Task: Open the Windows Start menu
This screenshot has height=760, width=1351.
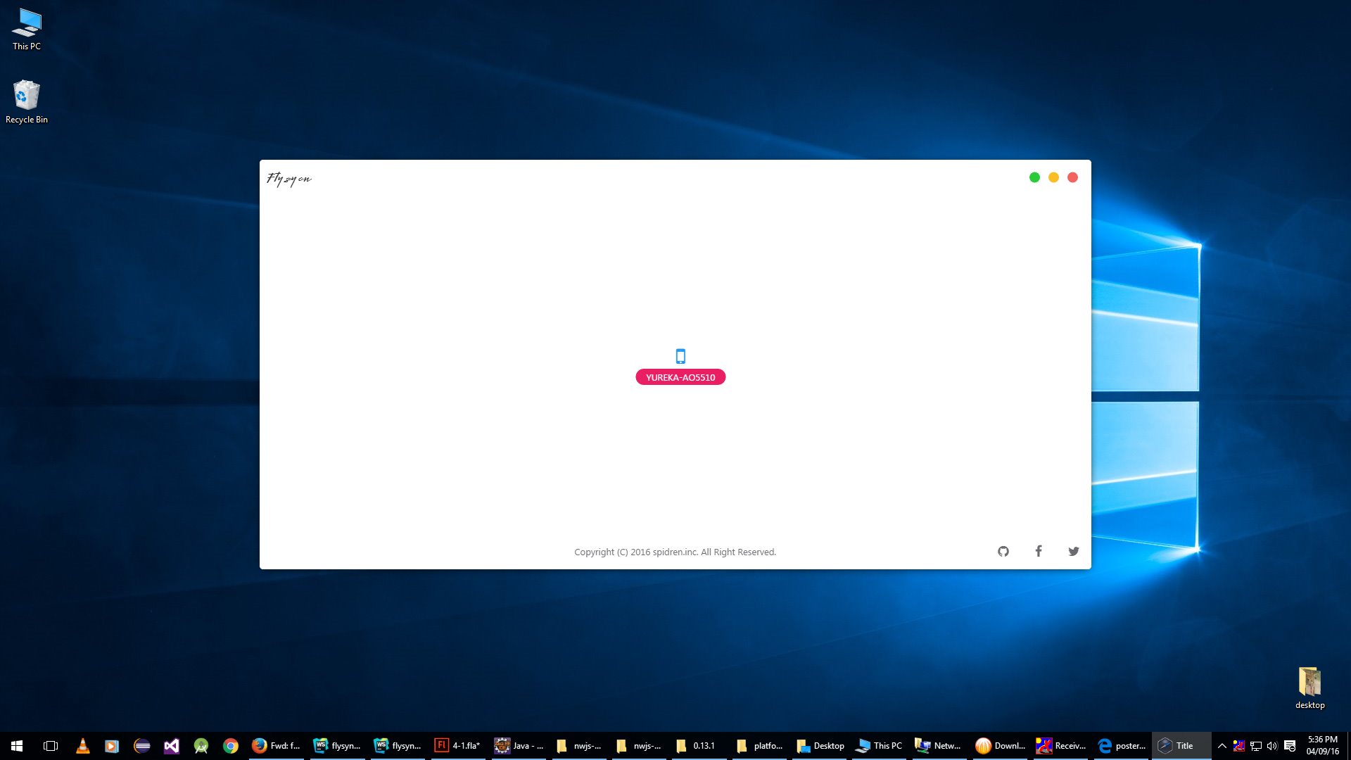Action: click(17, 745)
